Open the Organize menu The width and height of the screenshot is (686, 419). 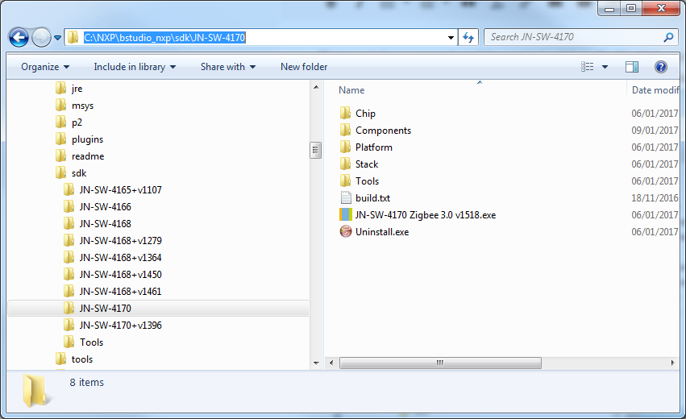(45, 67)
